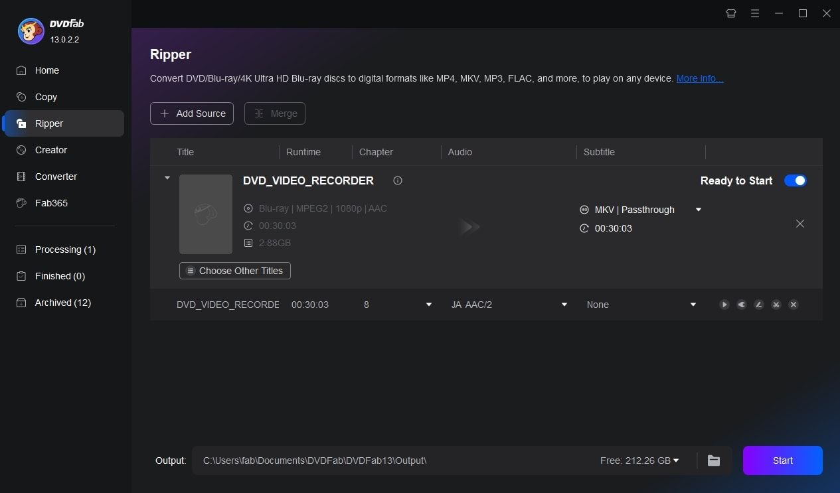Click the 2.88GB source size text
840x493 pixels.
click(x=275, y=243)
